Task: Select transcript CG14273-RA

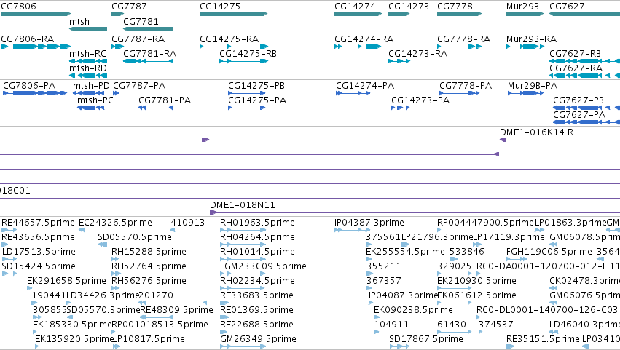Action: (x=417, y=54)
